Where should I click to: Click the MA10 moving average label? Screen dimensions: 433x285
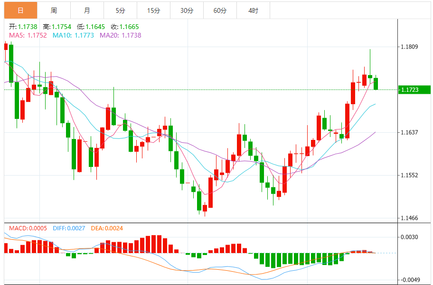[x=73, y=35]
